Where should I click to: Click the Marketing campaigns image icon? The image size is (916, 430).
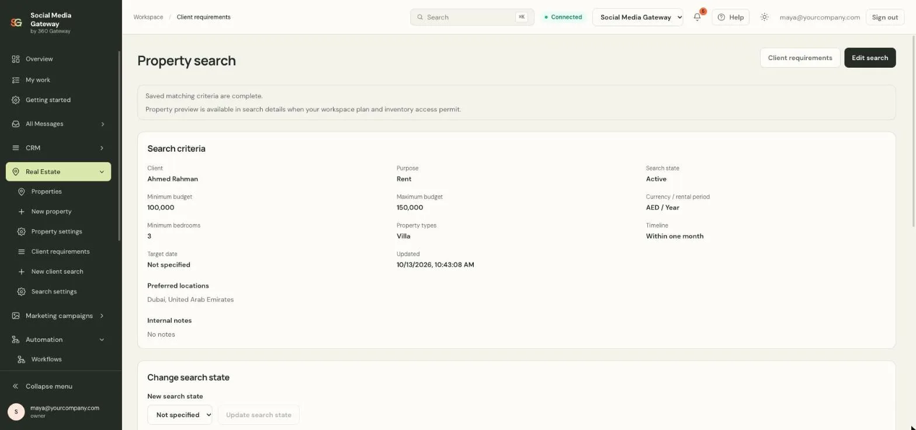click(16, 316)
